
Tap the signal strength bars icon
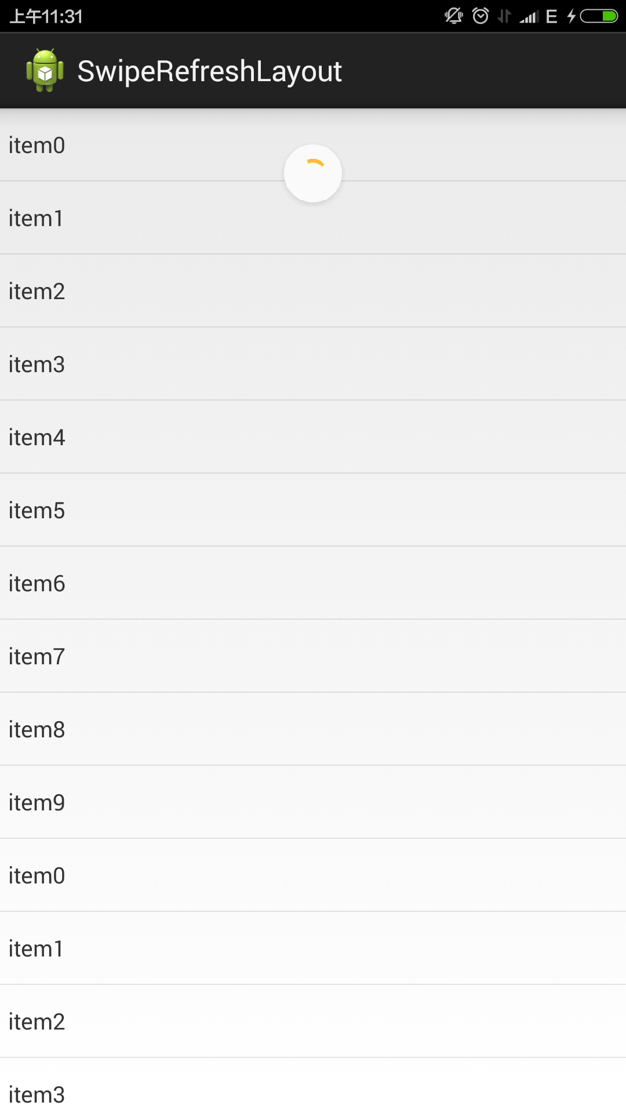529,17
